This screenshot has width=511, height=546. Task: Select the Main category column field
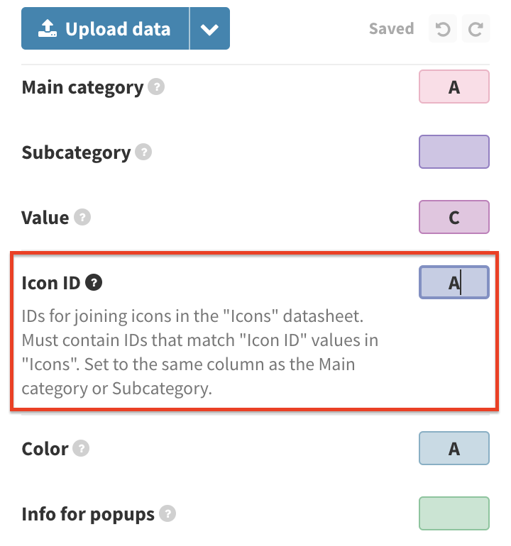[x=454, y=87]
